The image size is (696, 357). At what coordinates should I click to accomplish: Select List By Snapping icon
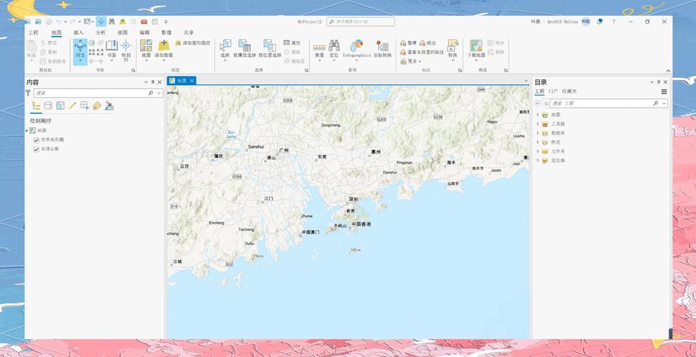click(x=84, y=106)
